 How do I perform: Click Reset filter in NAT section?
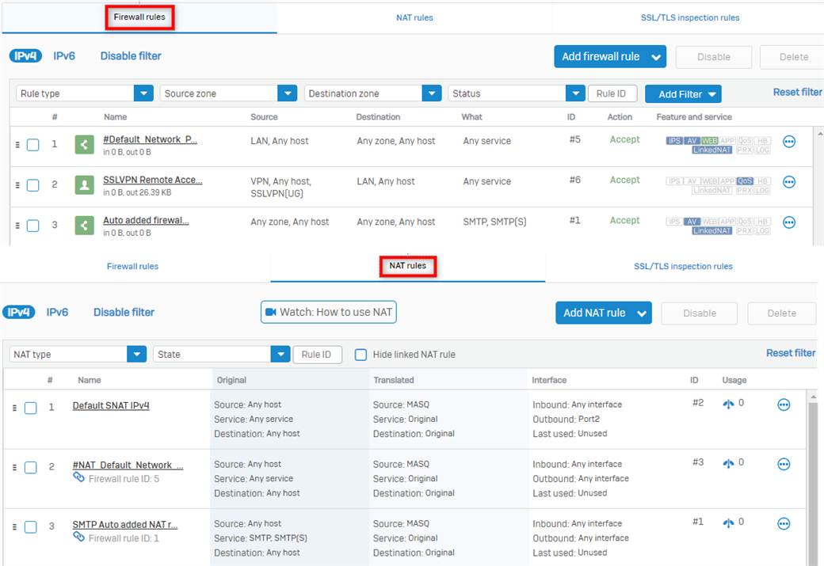pos(791,353)
